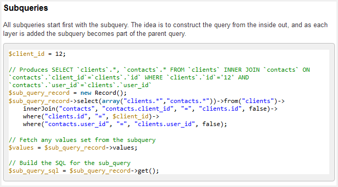Click the introductory paragraph about subqueries
Viewport: 338px width, 187px height.
click(x=165, y=29)
